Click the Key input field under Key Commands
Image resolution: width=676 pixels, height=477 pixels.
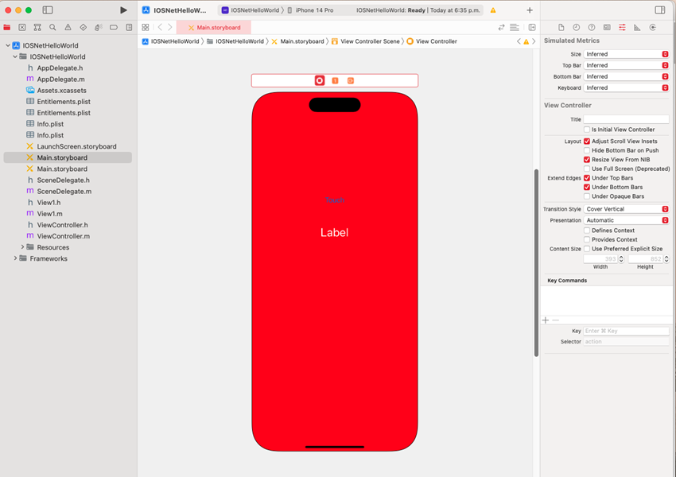click(x=627, y=330)
